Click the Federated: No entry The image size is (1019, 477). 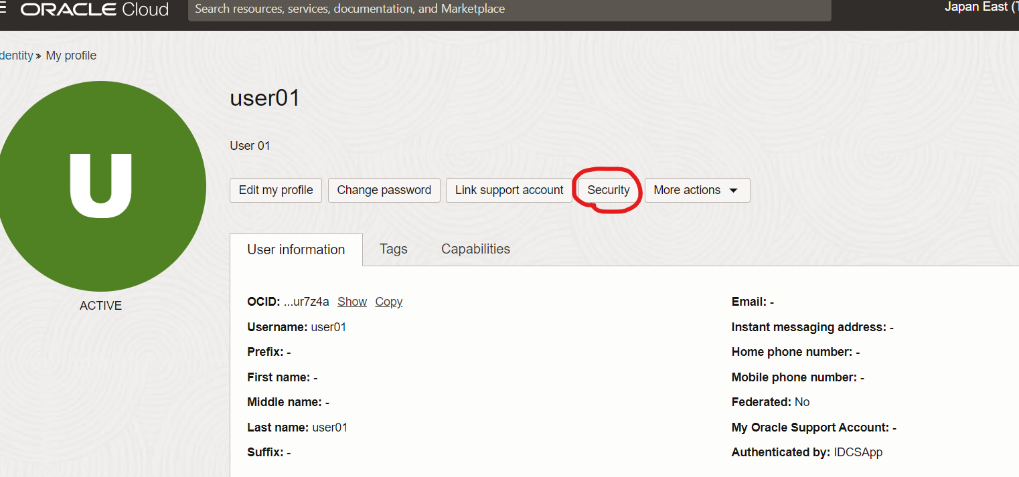[771, 402]
